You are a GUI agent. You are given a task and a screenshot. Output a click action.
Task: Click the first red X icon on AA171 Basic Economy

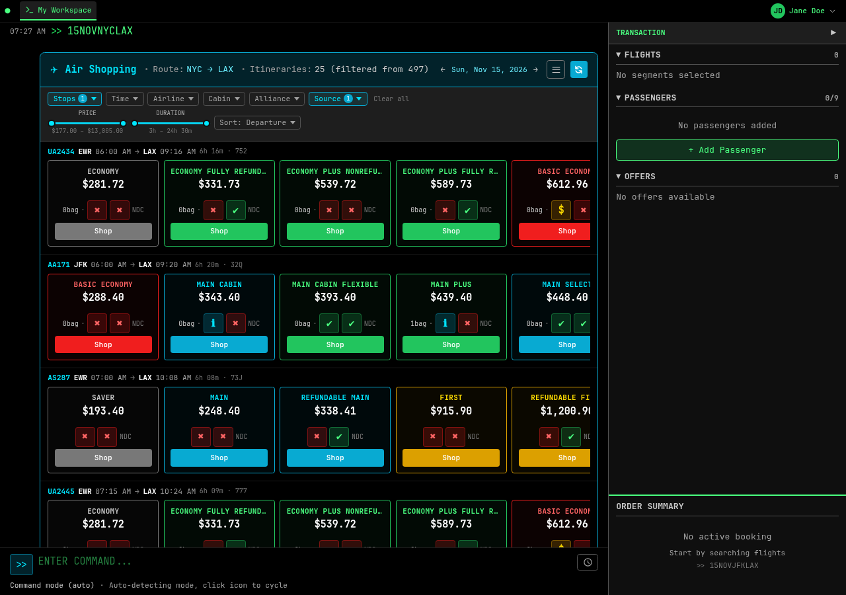[x=97, y=323]
